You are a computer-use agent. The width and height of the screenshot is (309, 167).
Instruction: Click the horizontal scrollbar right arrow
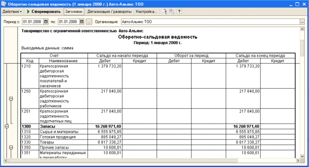pos(298,161)
